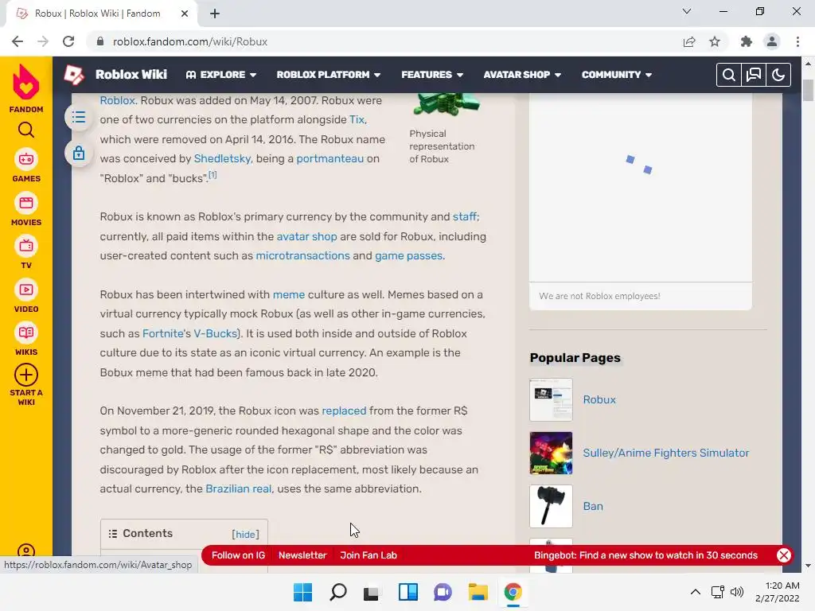
Task: Click the browser back arrow
Action: pos(18,41)
